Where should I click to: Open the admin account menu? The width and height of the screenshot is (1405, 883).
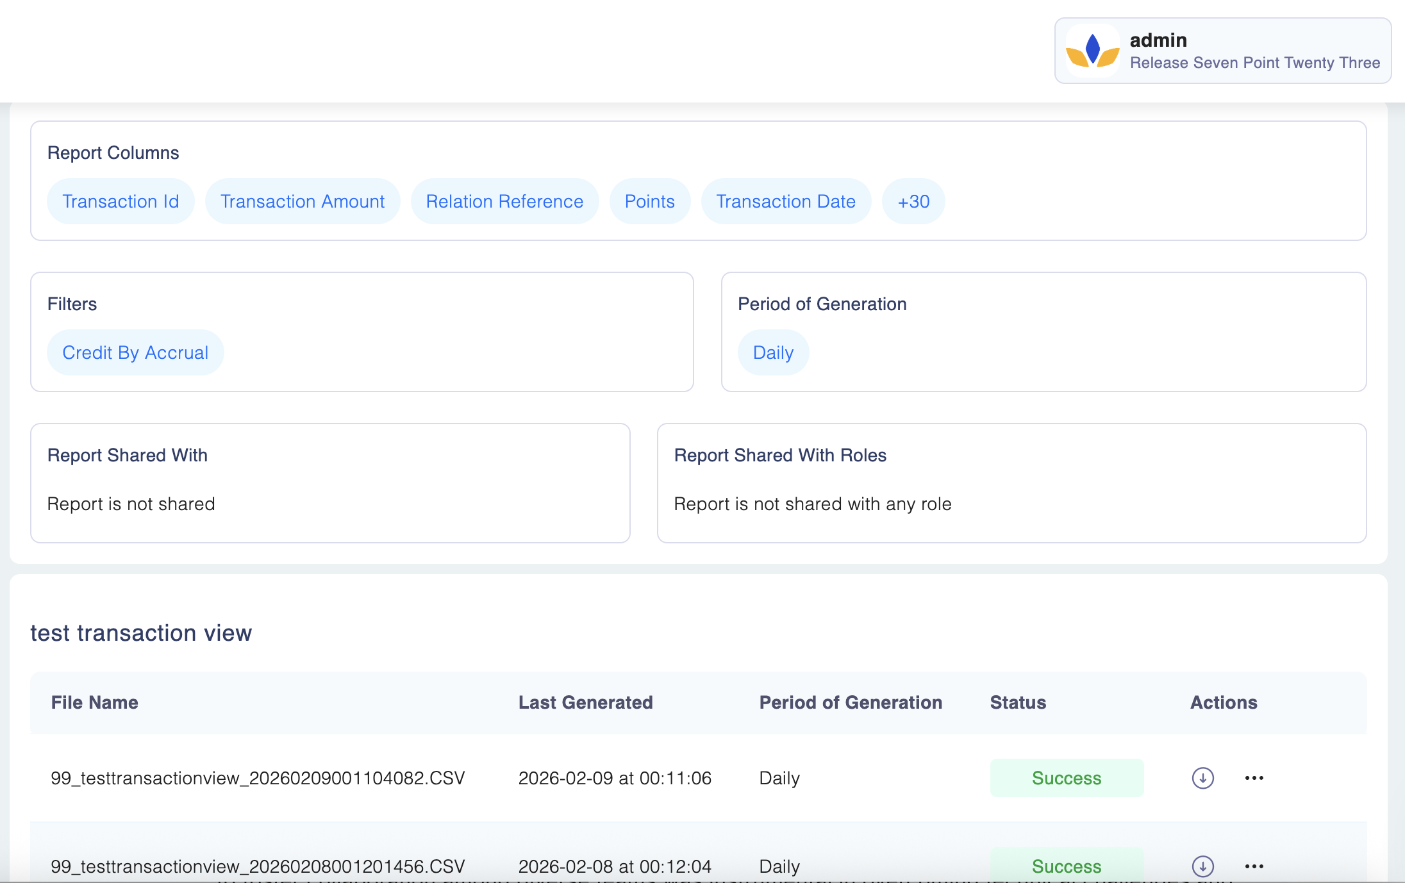tap(1222, 51)
